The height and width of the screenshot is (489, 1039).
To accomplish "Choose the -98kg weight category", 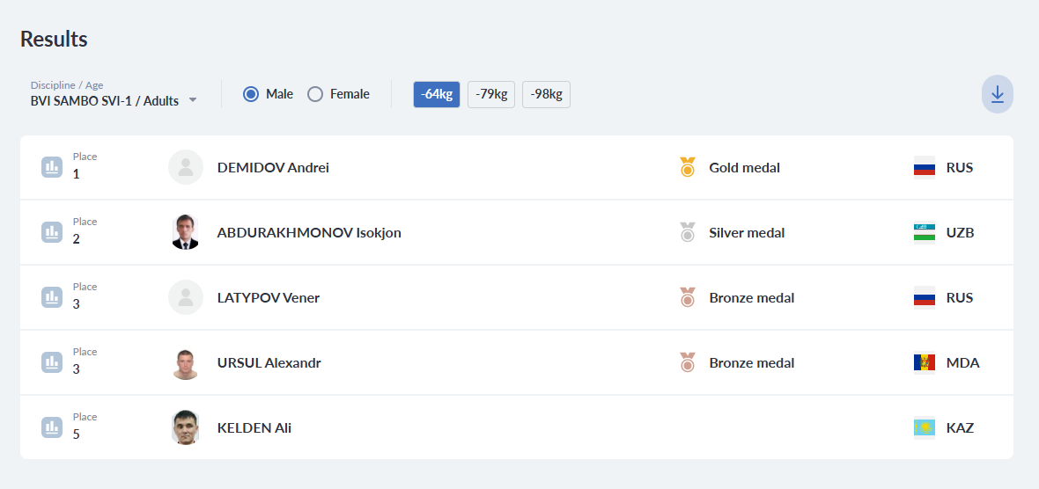I will (x=546, y=94).
